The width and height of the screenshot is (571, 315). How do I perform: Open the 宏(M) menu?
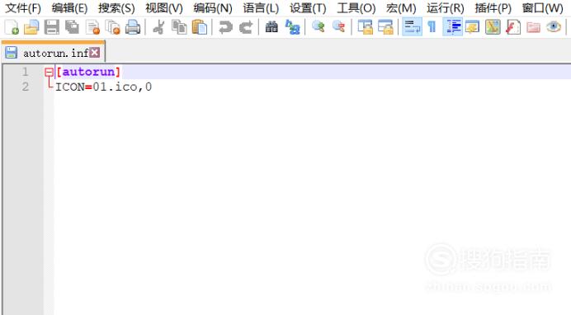click(401, 8)
